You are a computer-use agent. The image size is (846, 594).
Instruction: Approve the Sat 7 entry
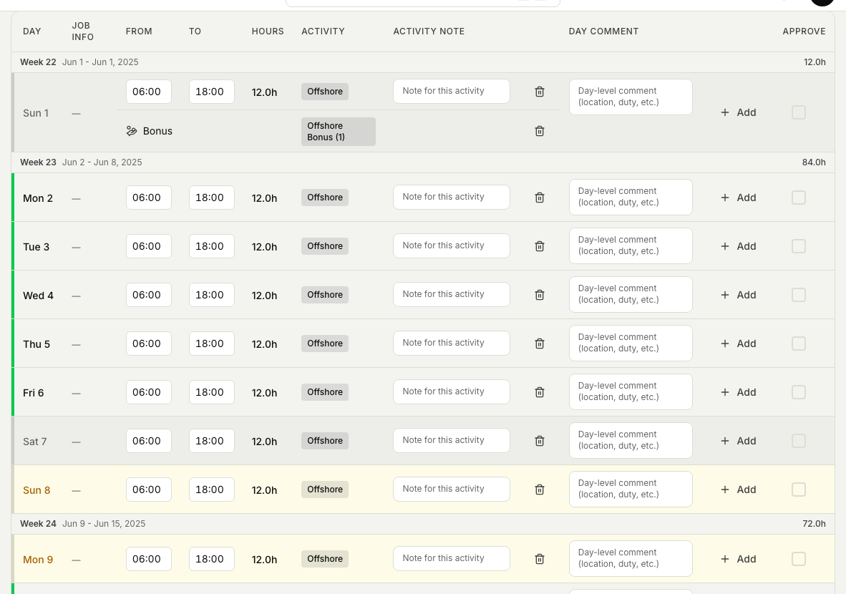(x=799, y=441)
